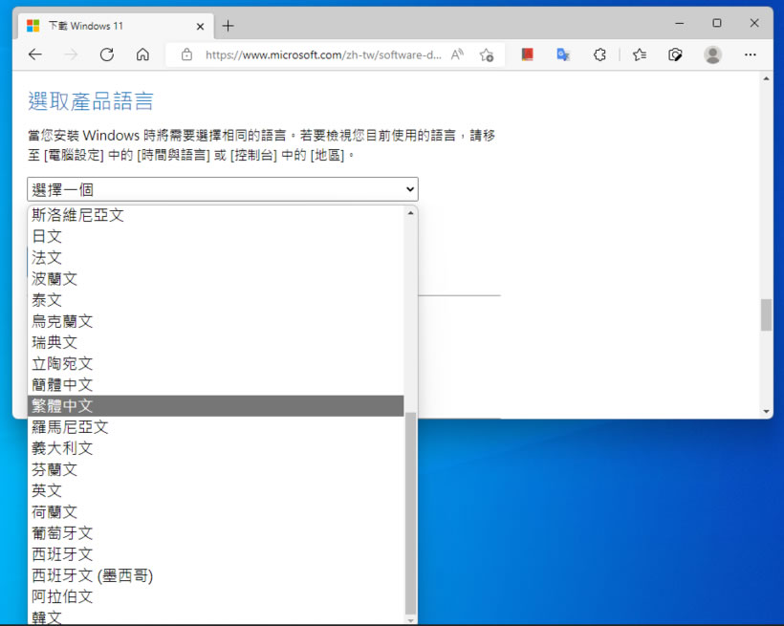Reload the current page

[x=106, y=54]
